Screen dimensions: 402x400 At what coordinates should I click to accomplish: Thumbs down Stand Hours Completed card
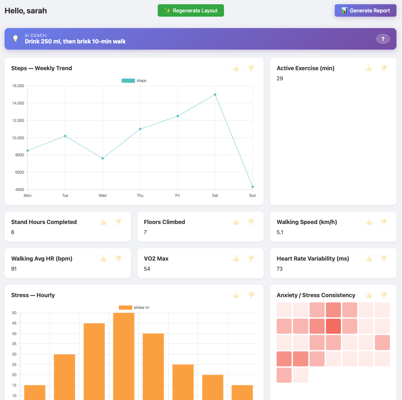pos(118,222)
